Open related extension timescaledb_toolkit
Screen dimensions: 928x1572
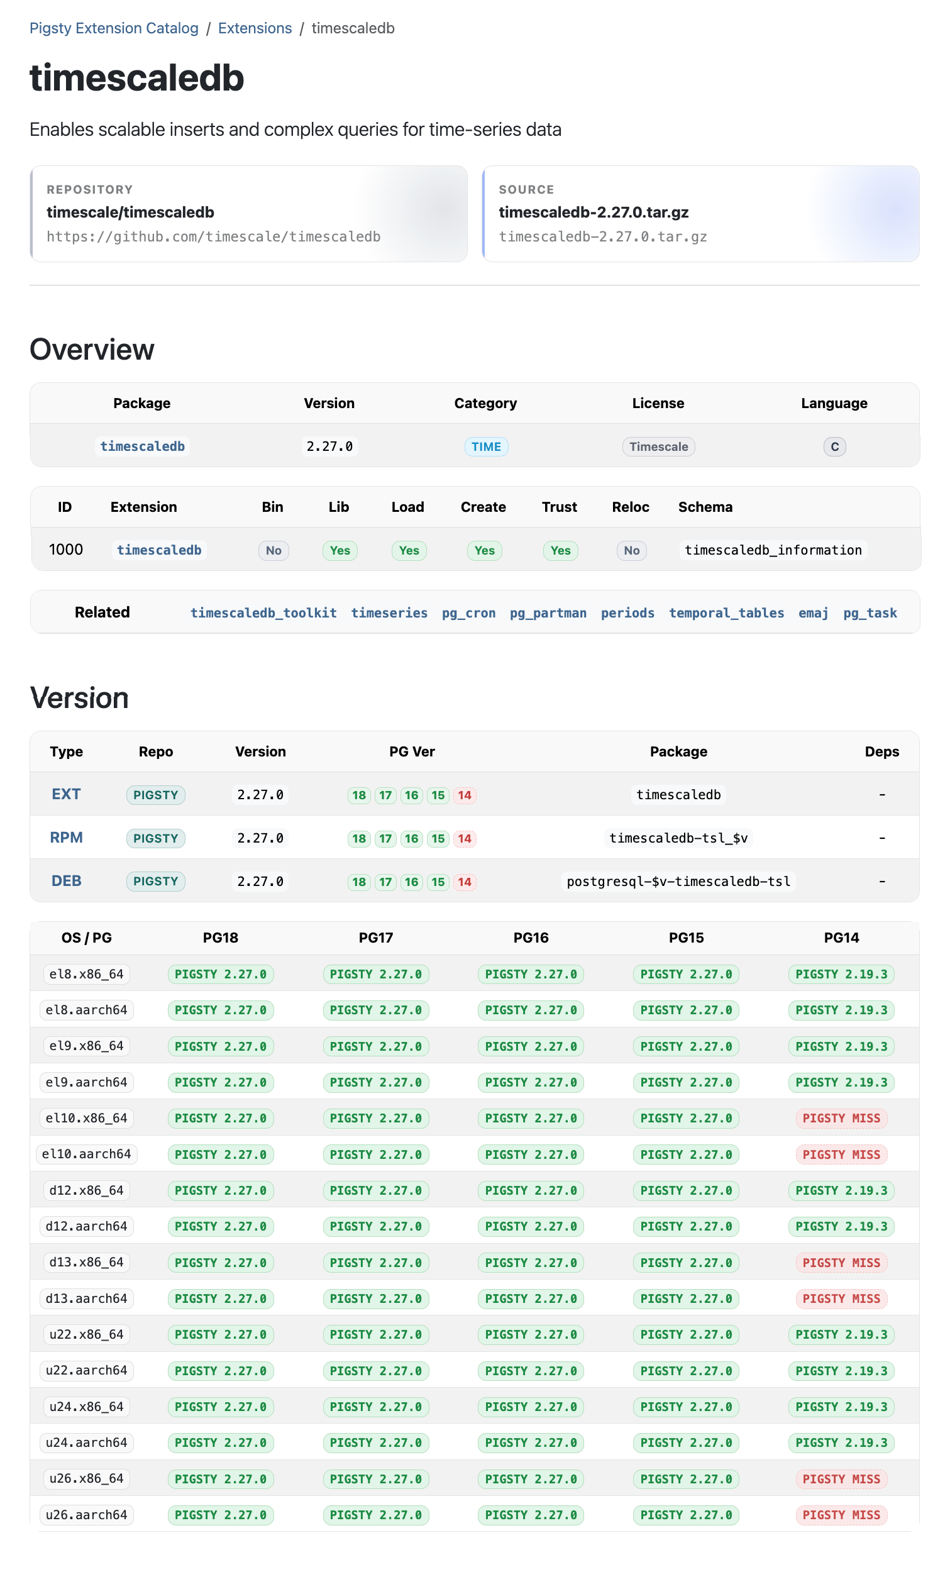[263, 613]
